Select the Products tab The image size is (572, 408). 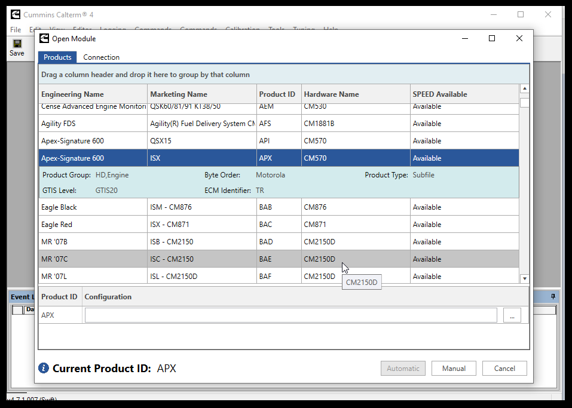pyautogui.click(x=57, y=57)
